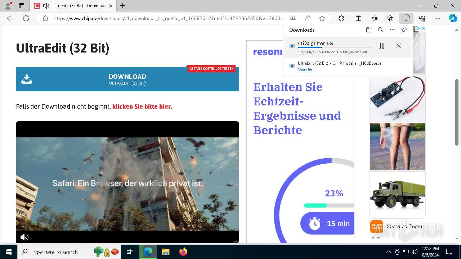Click the taskbar search box

point(70,252)
